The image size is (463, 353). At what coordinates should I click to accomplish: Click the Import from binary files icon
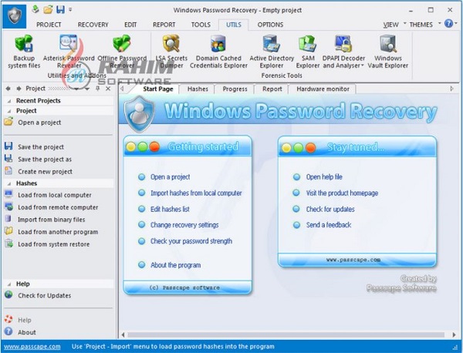[x=8, y=219]
